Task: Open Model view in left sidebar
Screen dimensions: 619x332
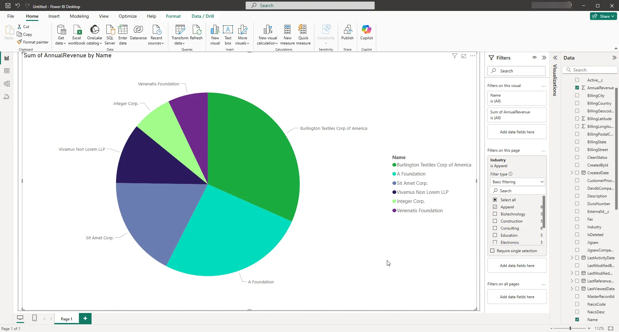Action: click(7, 84)
